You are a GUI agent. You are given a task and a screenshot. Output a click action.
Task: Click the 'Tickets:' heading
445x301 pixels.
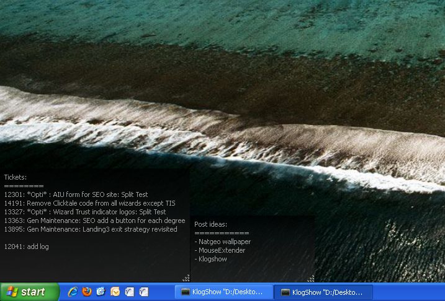16,177
